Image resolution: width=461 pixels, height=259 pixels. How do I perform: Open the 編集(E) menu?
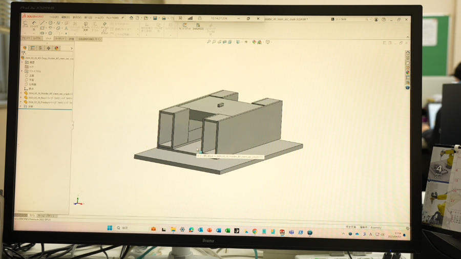66,17
